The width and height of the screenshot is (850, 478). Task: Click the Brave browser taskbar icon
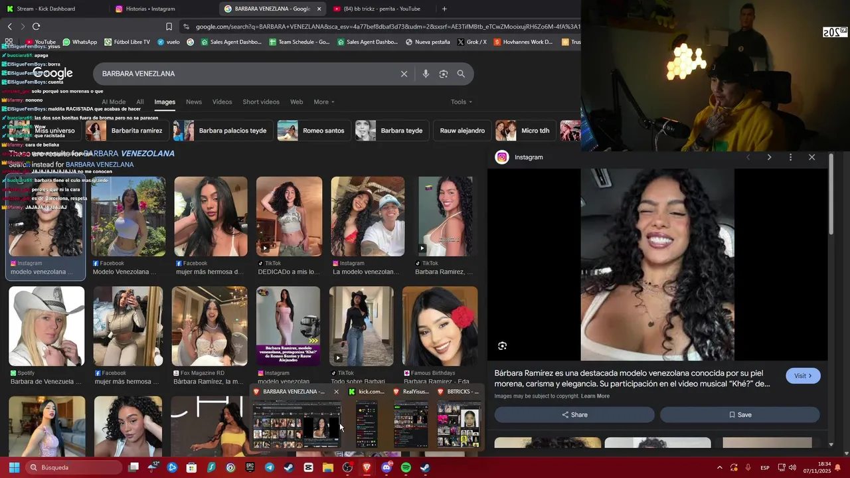pyautogui.click(x=367, y=467)
